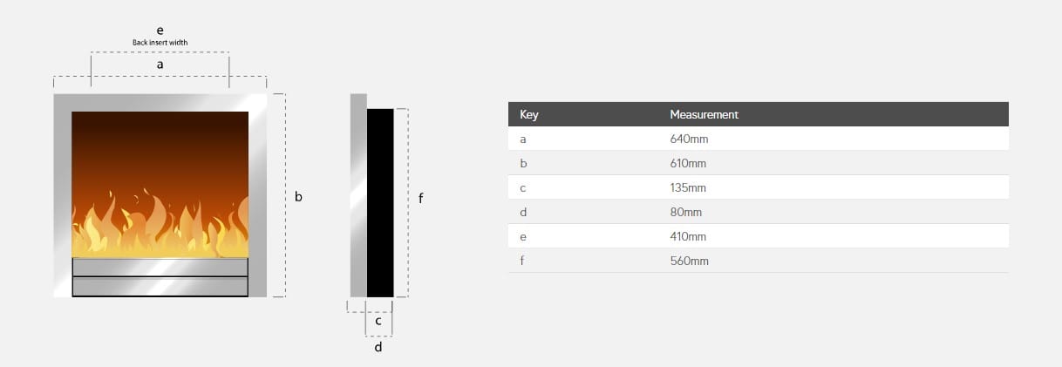Click the side view black insert body

(x=380, y=202)
